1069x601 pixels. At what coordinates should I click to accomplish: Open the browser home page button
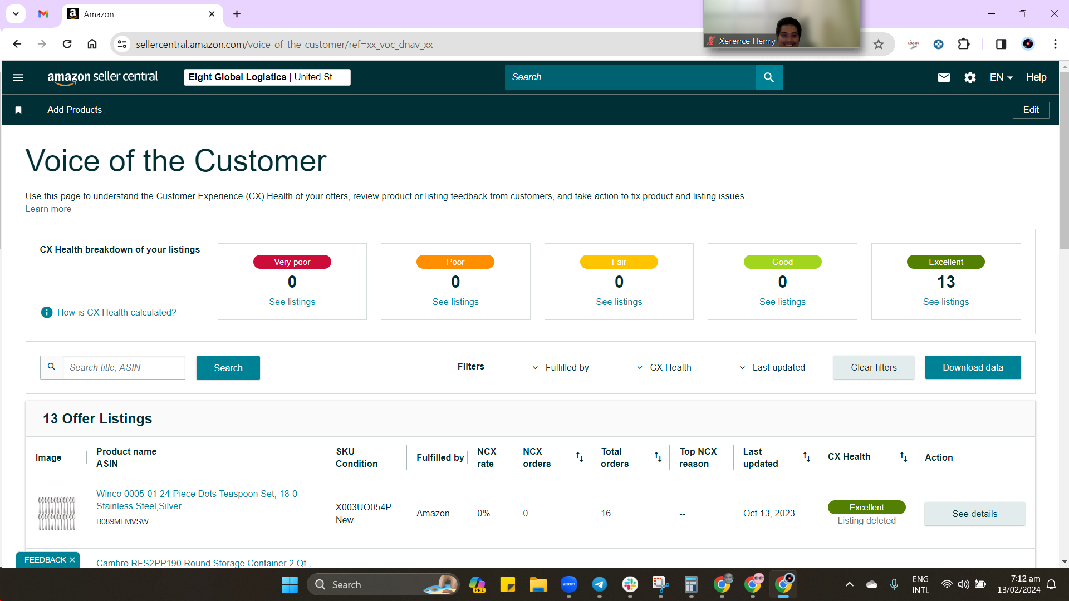(92, 44)
